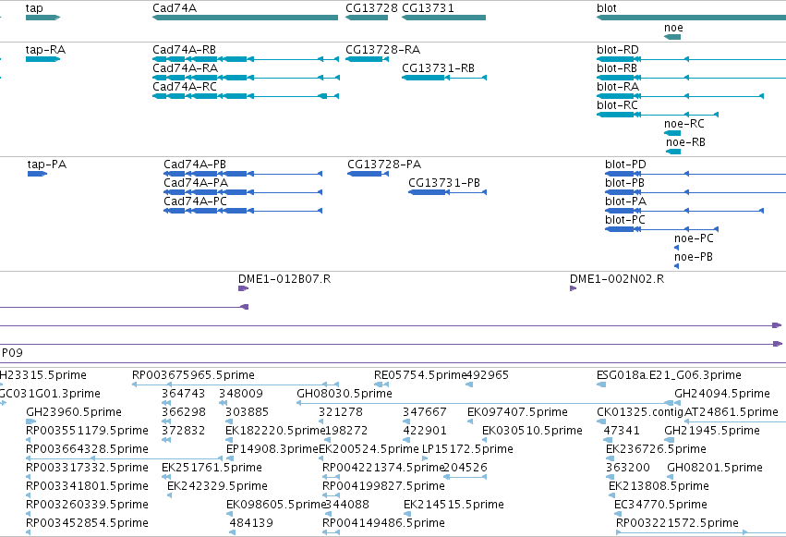Click the RP004199827.5prime EST label
Viewport: 786px width, 537px height.
tap(383, 486)
